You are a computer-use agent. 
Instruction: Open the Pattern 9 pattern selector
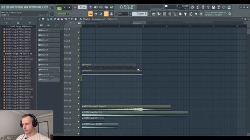point(140,14)
